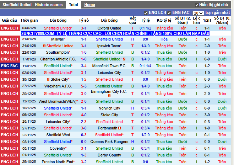
Task: Click the ENG FAC league label for 11/01/26
Action: (x=10, y=66)
